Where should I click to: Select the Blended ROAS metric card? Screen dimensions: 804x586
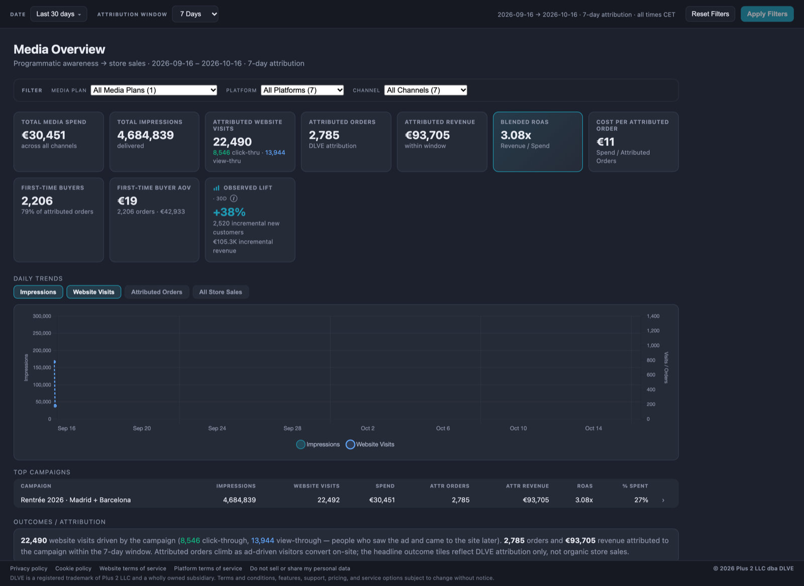pos(538,142)
